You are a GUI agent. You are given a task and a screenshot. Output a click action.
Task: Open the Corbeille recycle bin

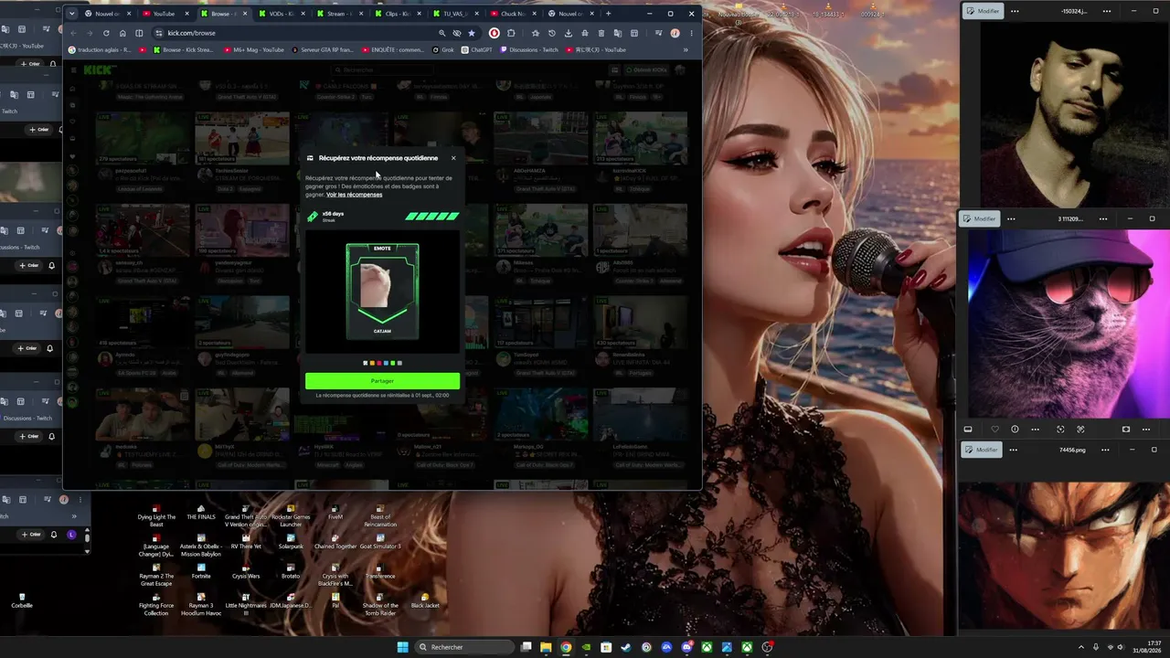click(x=22, y=600)
